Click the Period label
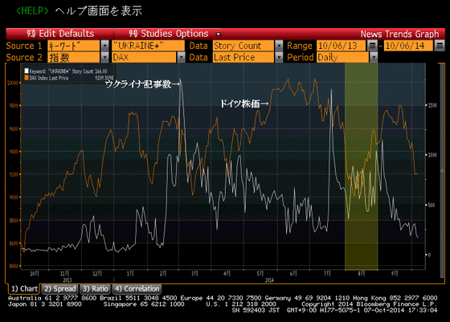The height and width of the screenshot is (322, 450). tap(301, 57)
